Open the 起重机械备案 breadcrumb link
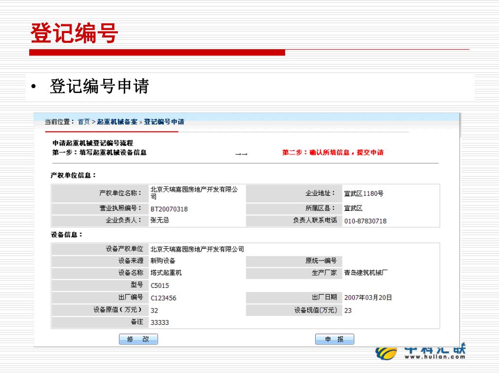This screenshot has height=374, width=499. tap(117, 122)
